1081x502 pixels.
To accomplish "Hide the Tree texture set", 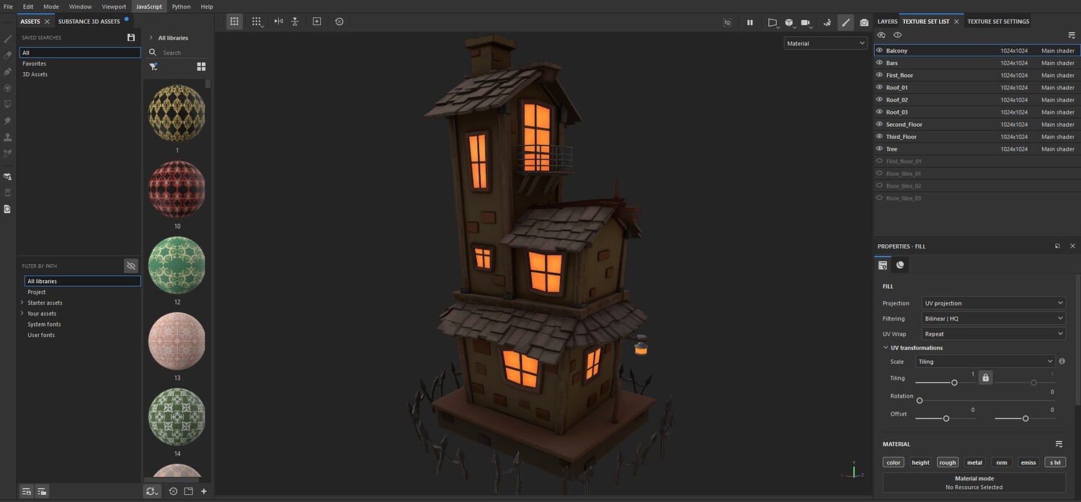I will (879, 149).
